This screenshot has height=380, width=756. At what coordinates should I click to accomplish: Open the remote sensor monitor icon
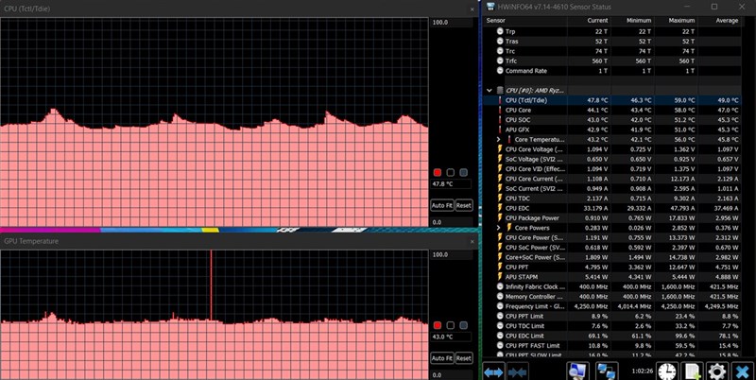(x=577, y=370)
